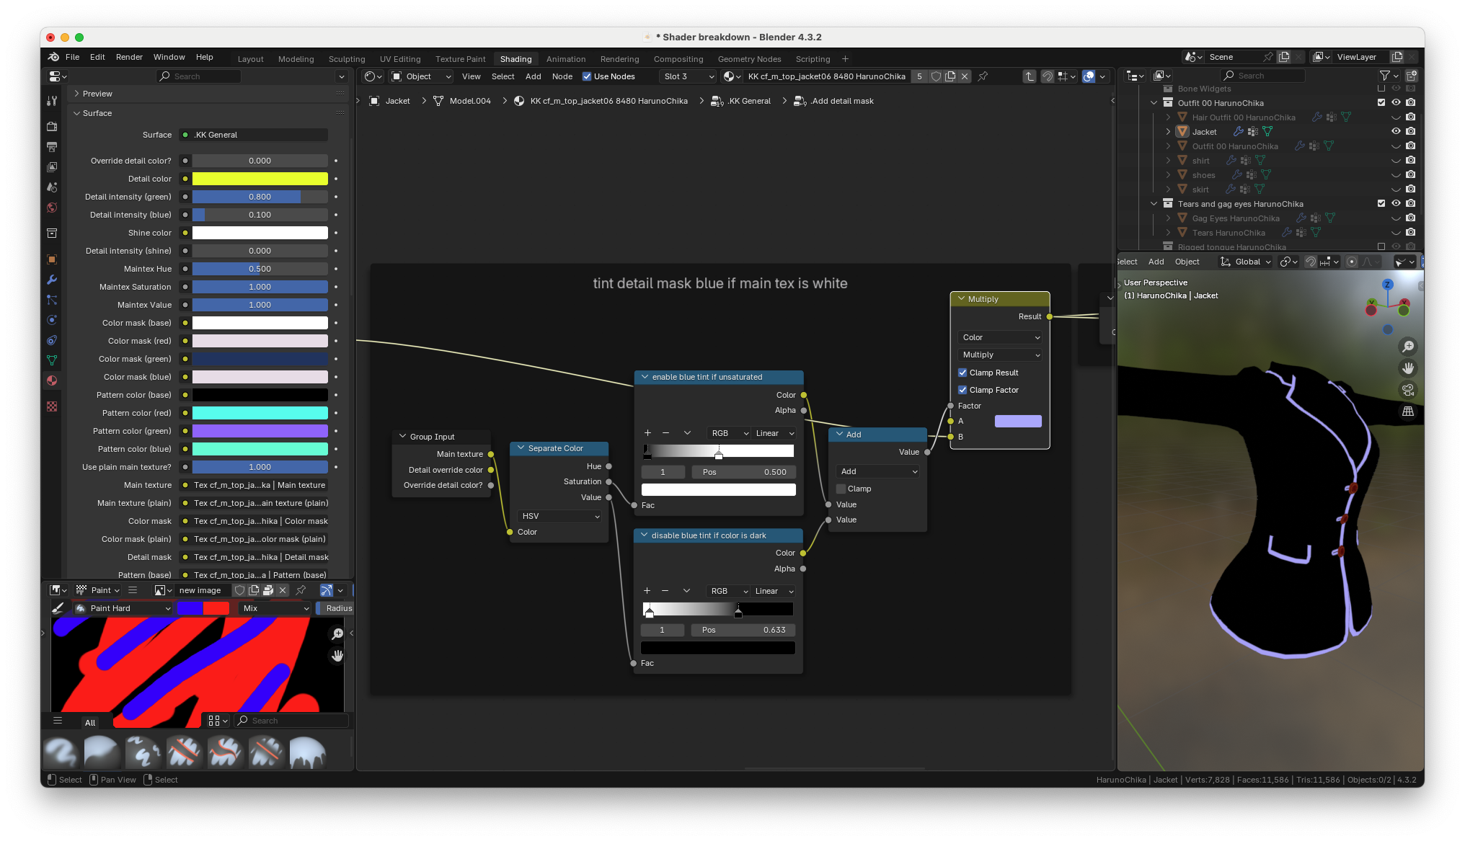Click the .KK General breadcrumb link
Viewport: 1465px width, 841px height.
coord(749,101)
